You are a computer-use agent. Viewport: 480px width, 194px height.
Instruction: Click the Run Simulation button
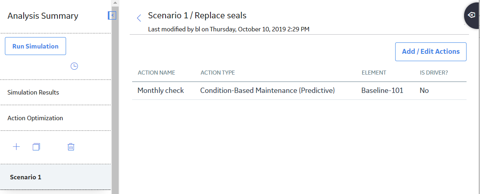tap(35, 46)
